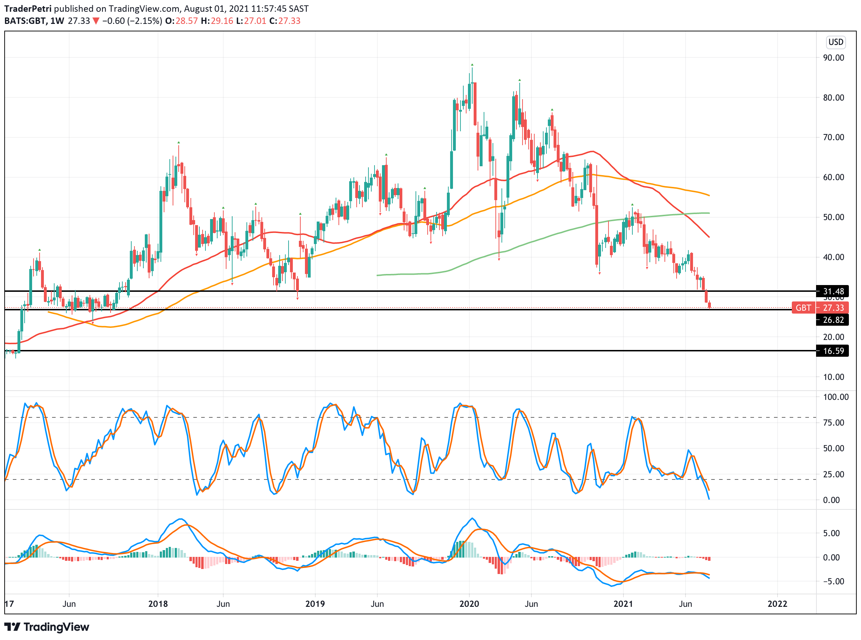This screenshot has width=861, height=640.
Task: Click the 2021 label on the time axis
Action: pos(623,604)
